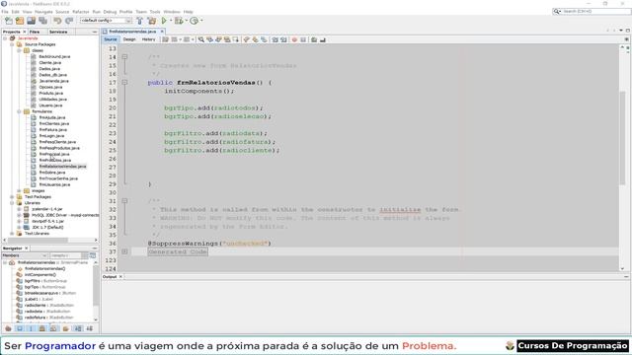Click the Clean and Build icon
The width and height of the screenshot is (632, 355).
151,21
